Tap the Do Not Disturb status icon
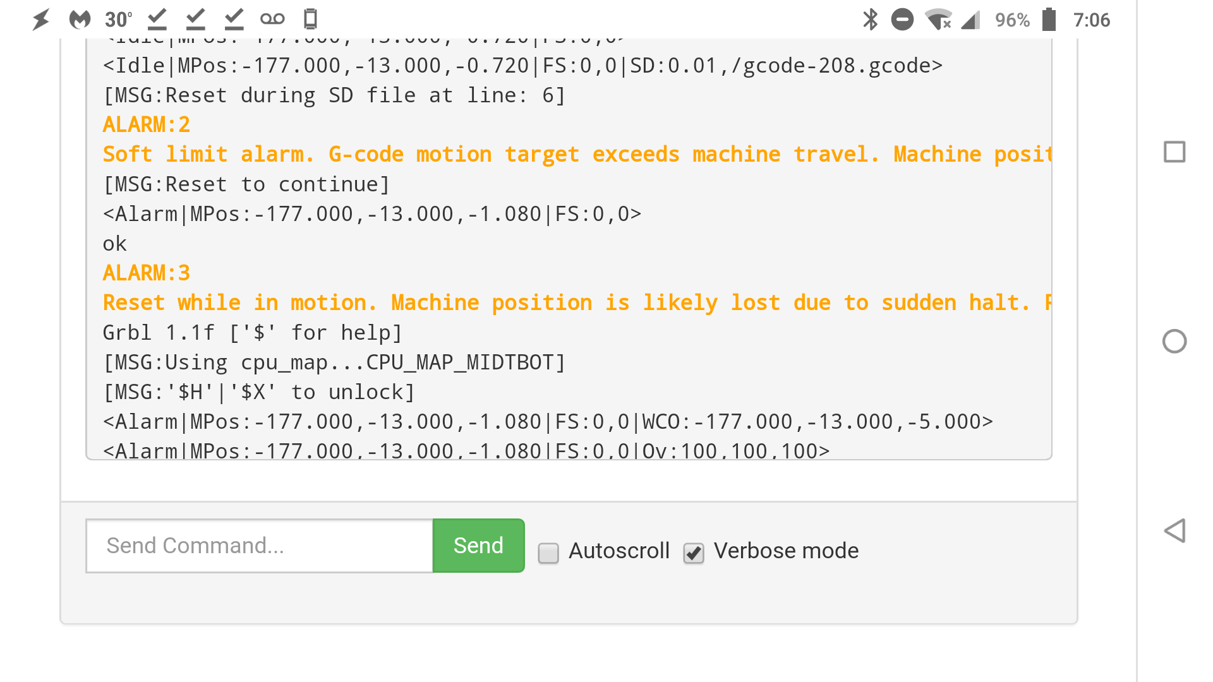The image size is (1213, 682). [x=902, y=20]
